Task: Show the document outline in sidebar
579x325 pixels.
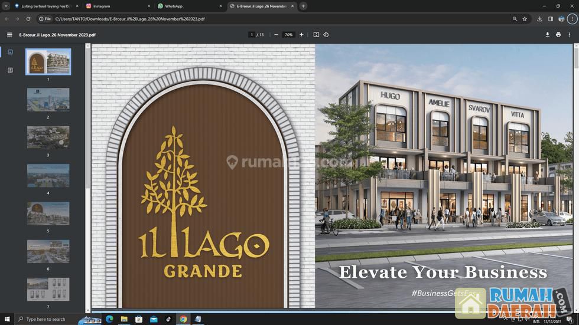Action: click(x=10, y=70)
